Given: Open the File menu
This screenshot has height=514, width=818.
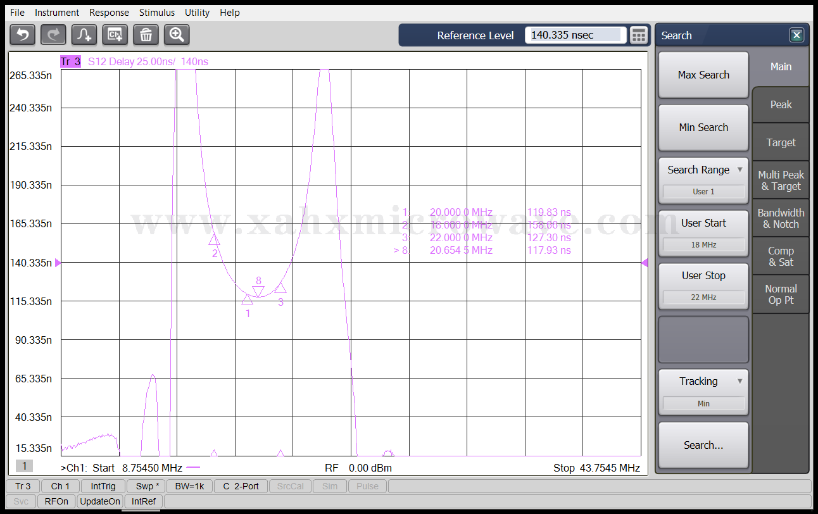Looking at the screenshot, I should pos(17,13).
